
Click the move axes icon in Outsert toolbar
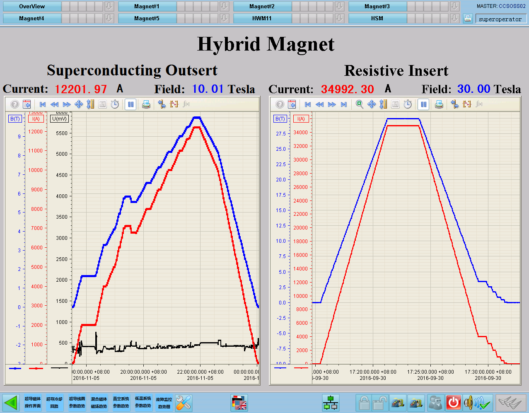tap(79, 104)
